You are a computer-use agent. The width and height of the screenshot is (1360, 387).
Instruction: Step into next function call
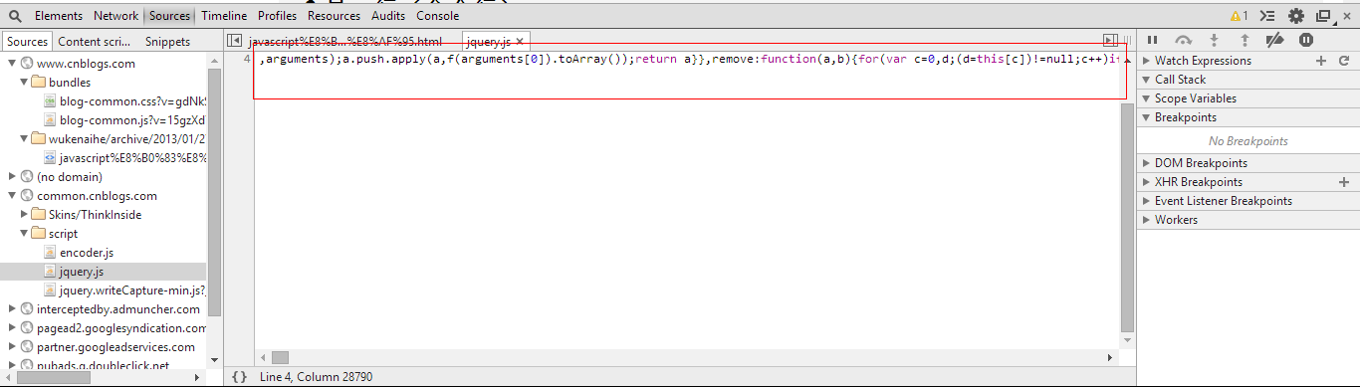1214,41
